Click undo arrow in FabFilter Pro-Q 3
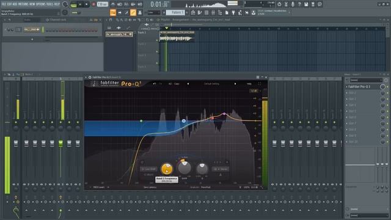Viewport: 391px width, 220px height. pos(155,84)
